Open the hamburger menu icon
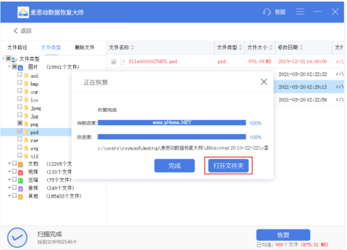Image resolution: width=347 pixels, height=250 pixels. [x=300, y=12]
